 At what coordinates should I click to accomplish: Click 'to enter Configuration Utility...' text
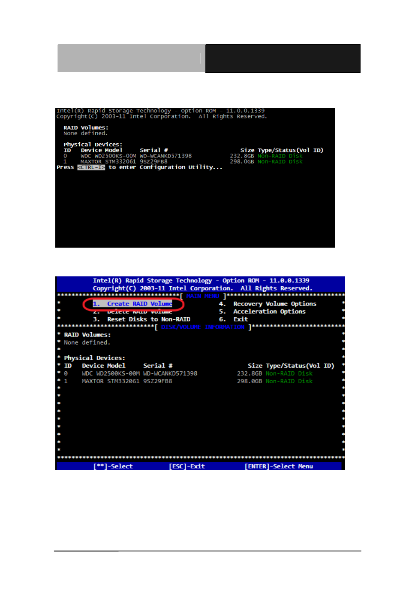pos(165,167)
